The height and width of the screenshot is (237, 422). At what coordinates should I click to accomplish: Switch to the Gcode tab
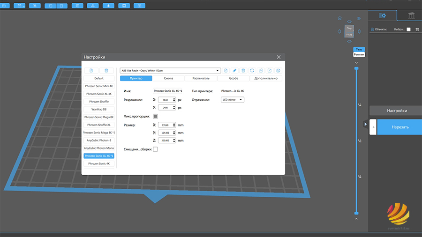234,78
